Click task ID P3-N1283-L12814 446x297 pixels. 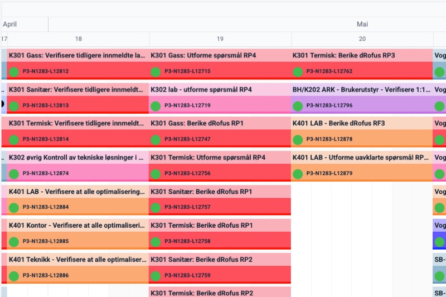pyautogui.click(x=46, y=139)
